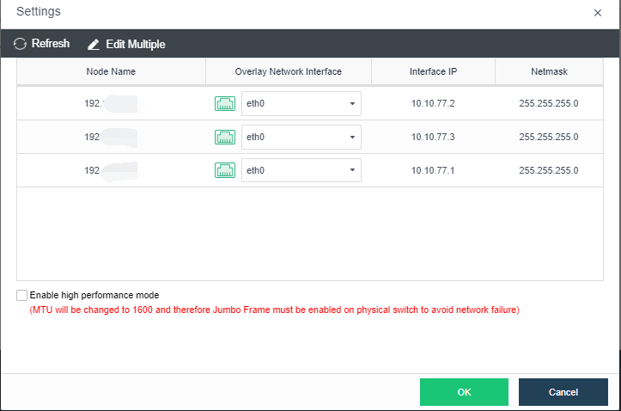Click the Edit Multiple pencil icon
621x411 pixels.
[94, 44]
